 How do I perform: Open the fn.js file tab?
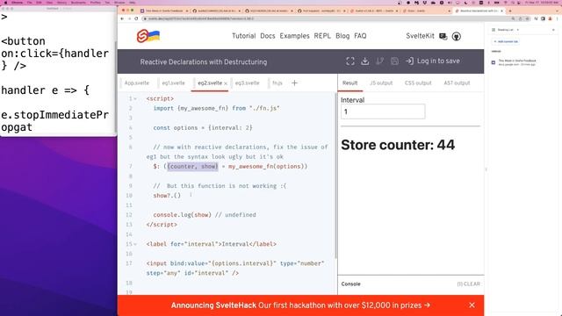point(277,83)
